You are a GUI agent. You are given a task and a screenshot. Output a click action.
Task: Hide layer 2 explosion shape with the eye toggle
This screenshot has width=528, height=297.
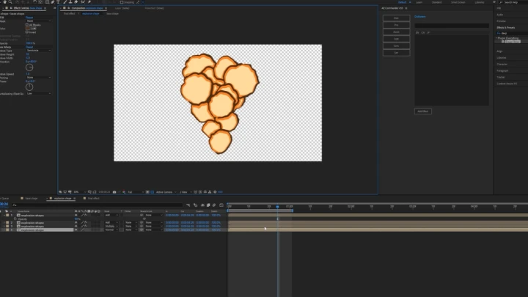[x=76, y=223]
